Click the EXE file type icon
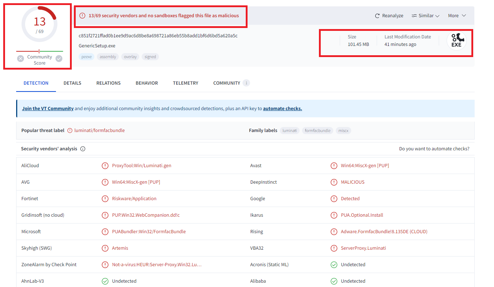The width and height of the screenshot is (494, 287). pos(456,41)
